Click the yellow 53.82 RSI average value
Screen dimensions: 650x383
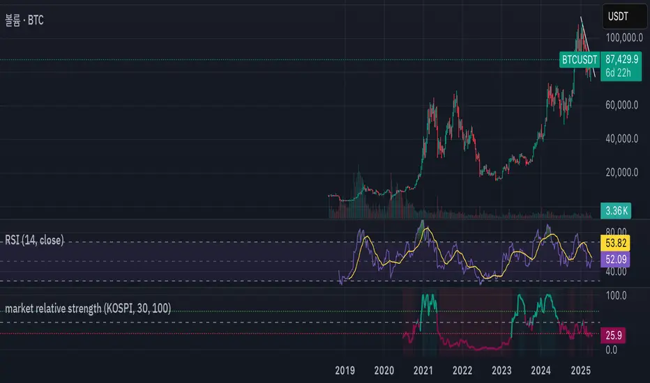pos(615,243)
